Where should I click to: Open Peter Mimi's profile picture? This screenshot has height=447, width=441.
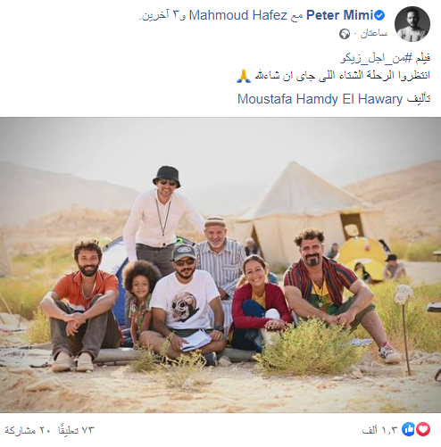click(412, 24)
